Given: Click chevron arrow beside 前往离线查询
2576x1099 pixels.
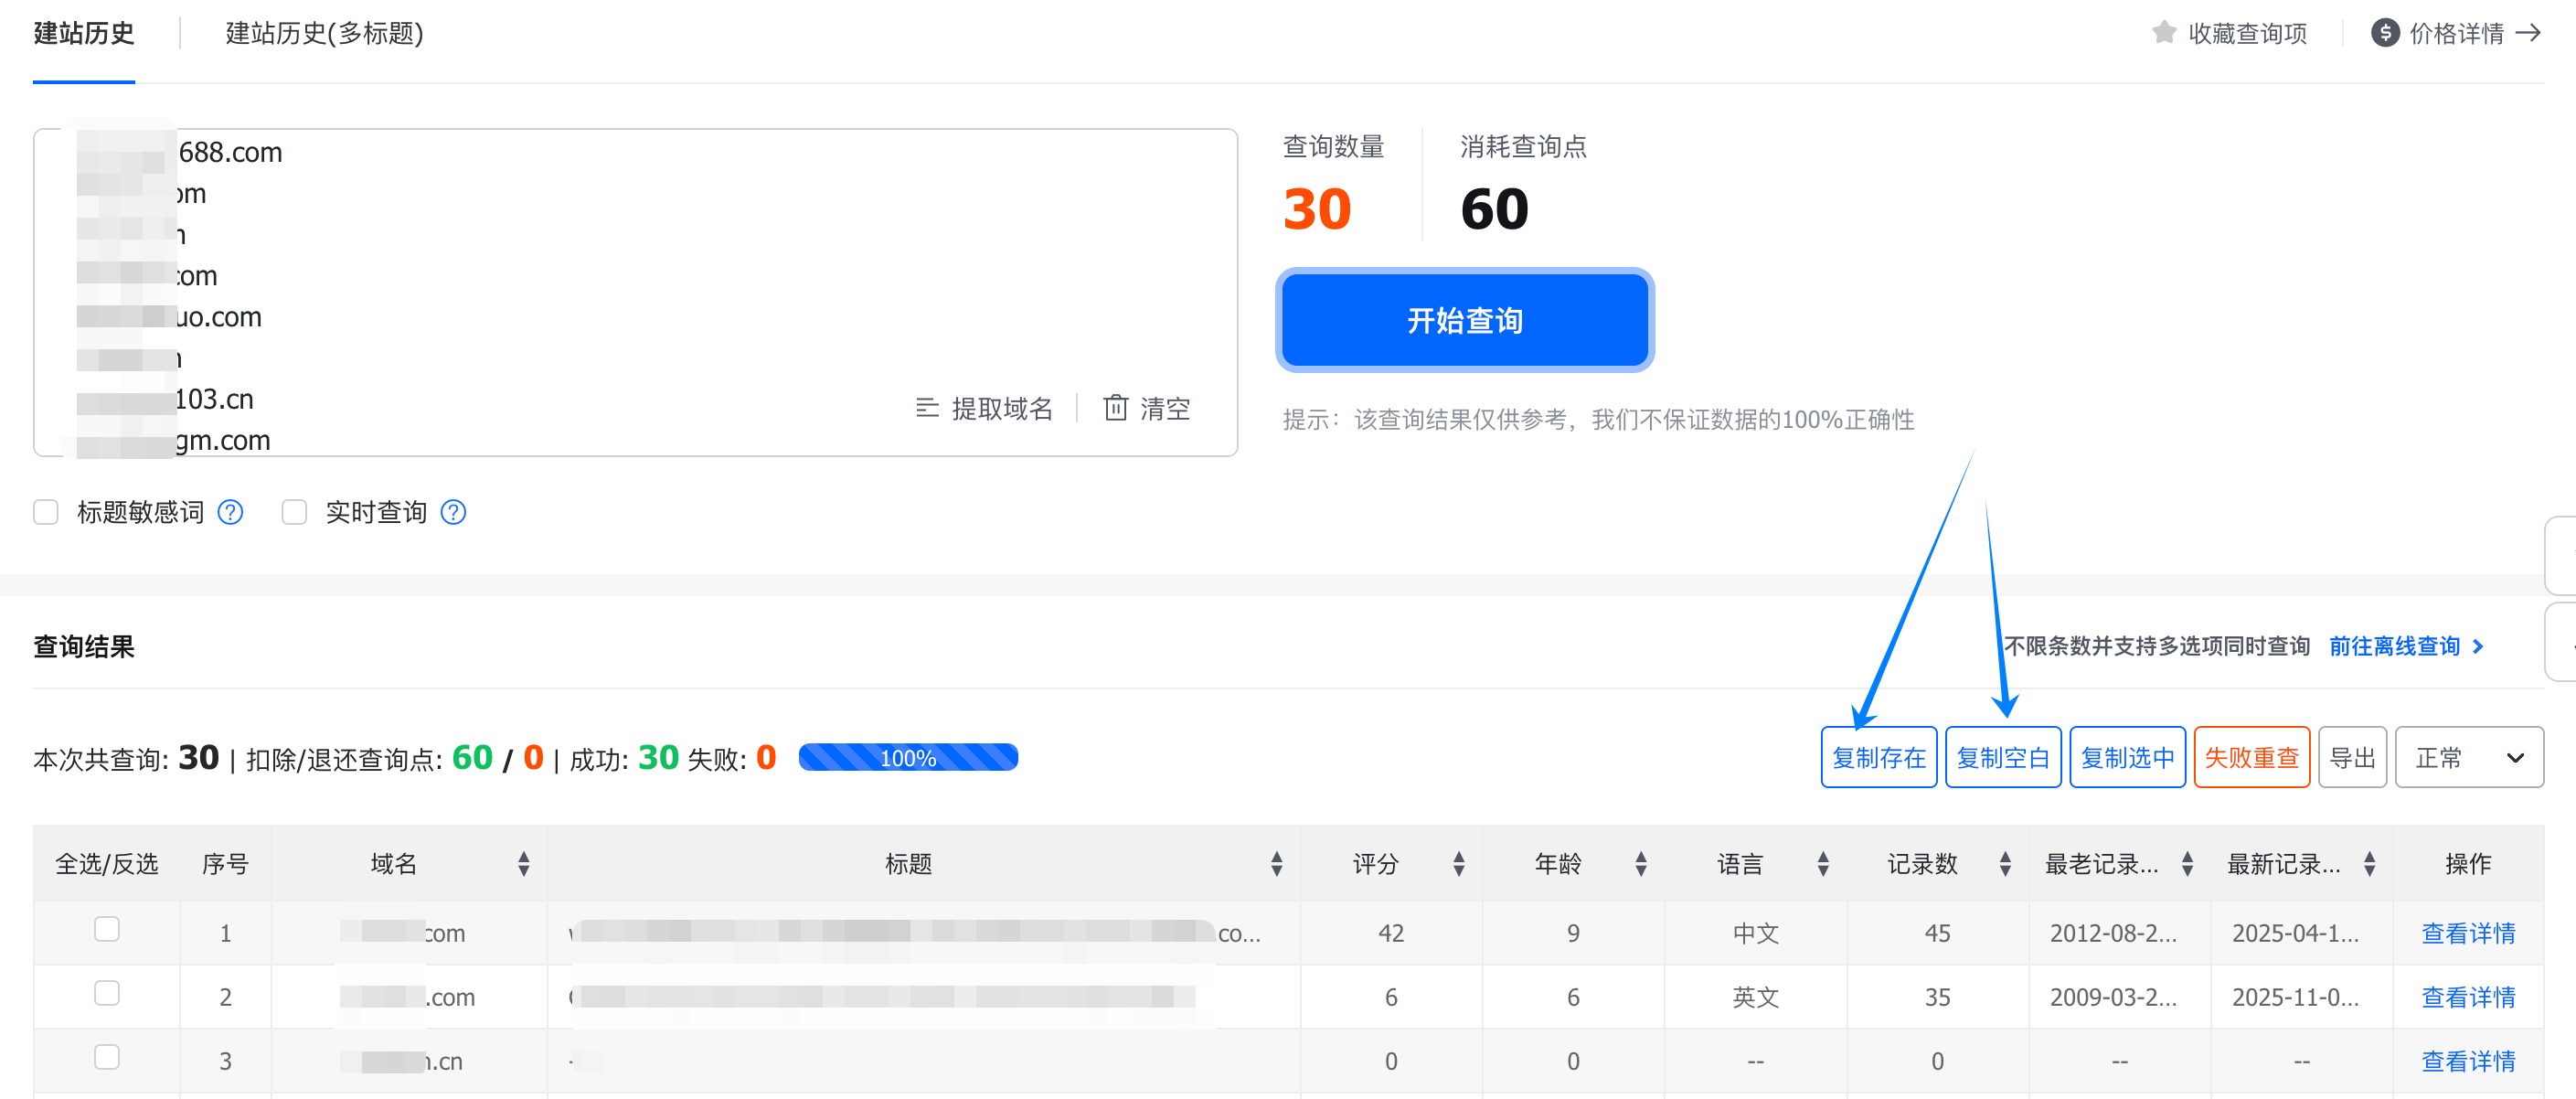Looking at the screenshot, I should coord(2478,646).
